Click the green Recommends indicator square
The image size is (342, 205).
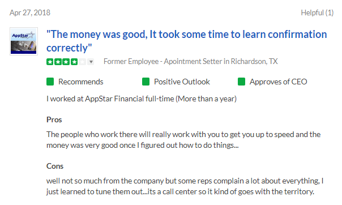50,82
